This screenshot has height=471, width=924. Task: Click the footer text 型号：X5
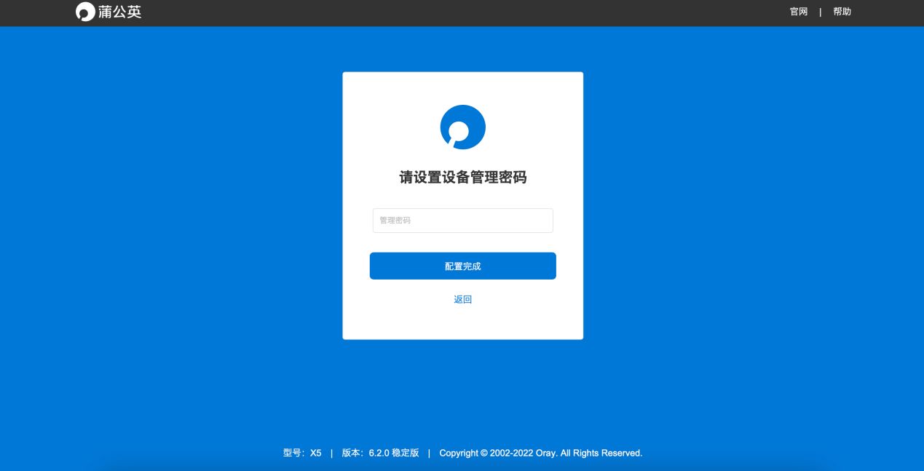point(302,453)
